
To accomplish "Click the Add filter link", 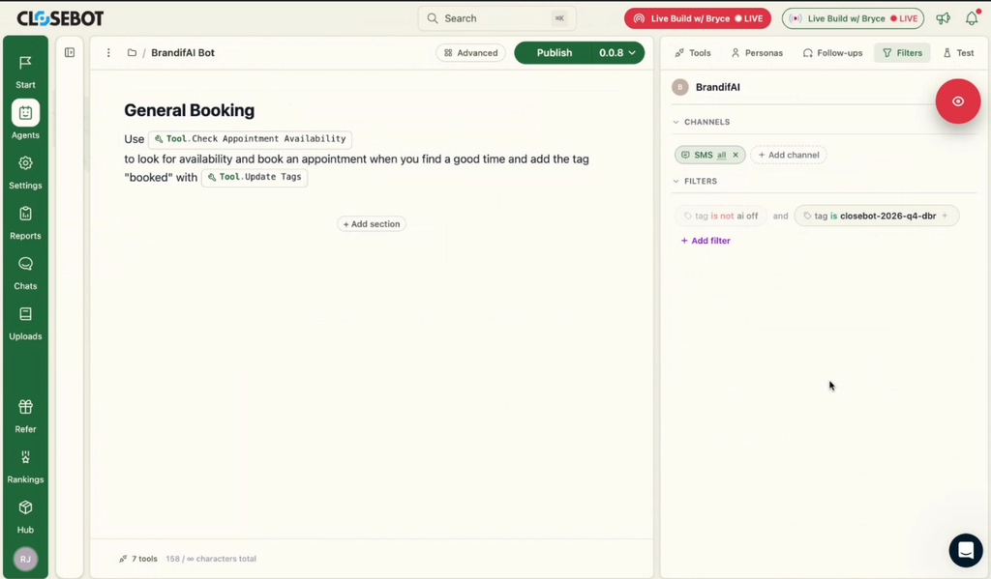I will point(706,241).
